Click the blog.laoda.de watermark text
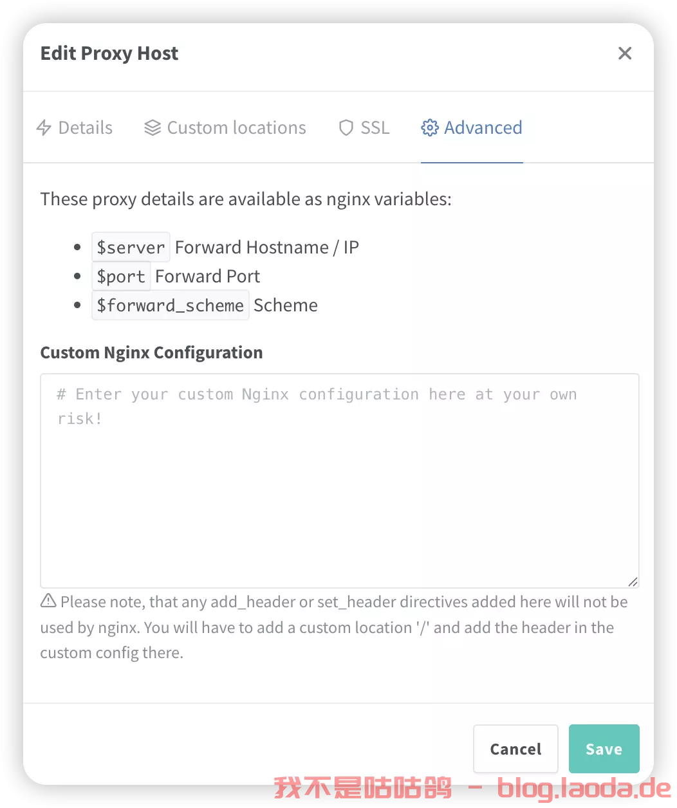The width and height of the screenshot is (677, 808). point(584,788)
